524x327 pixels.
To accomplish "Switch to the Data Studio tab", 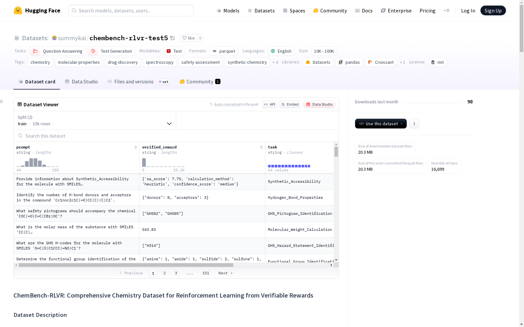I will pos(81,82).
